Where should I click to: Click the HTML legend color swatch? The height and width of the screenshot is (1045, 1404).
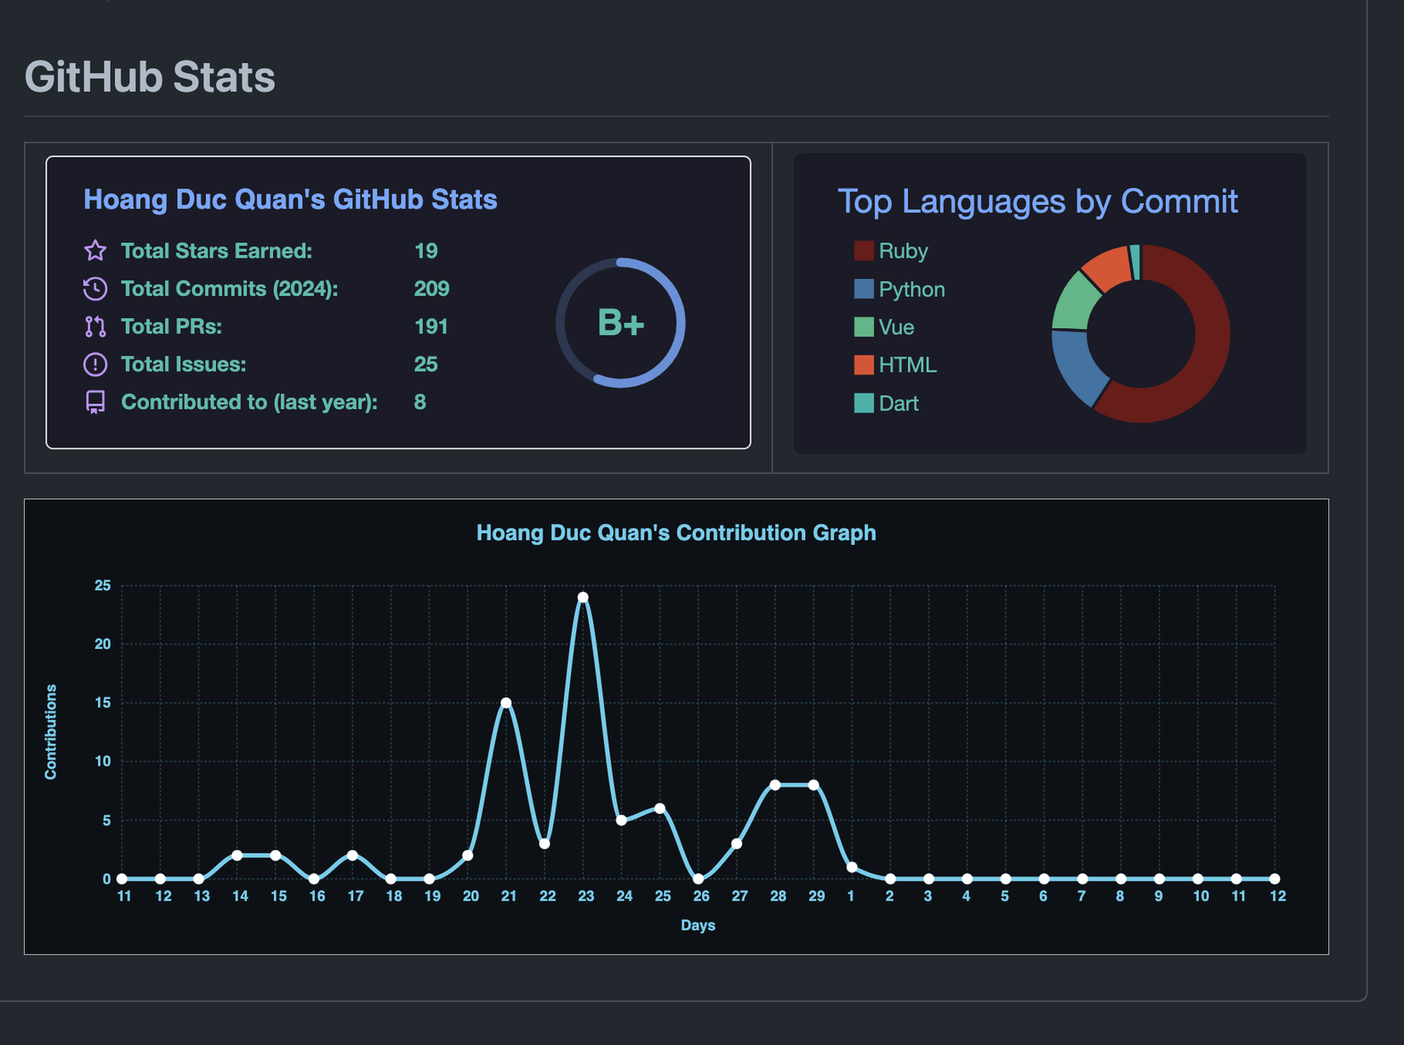(x=864, y=365)
